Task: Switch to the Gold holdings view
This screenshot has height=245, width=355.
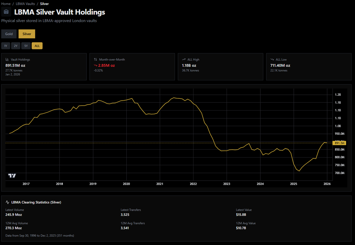Action: pyautogui.click(x=9, y=34)
